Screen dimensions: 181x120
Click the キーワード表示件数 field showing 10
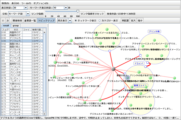[59, 8]
